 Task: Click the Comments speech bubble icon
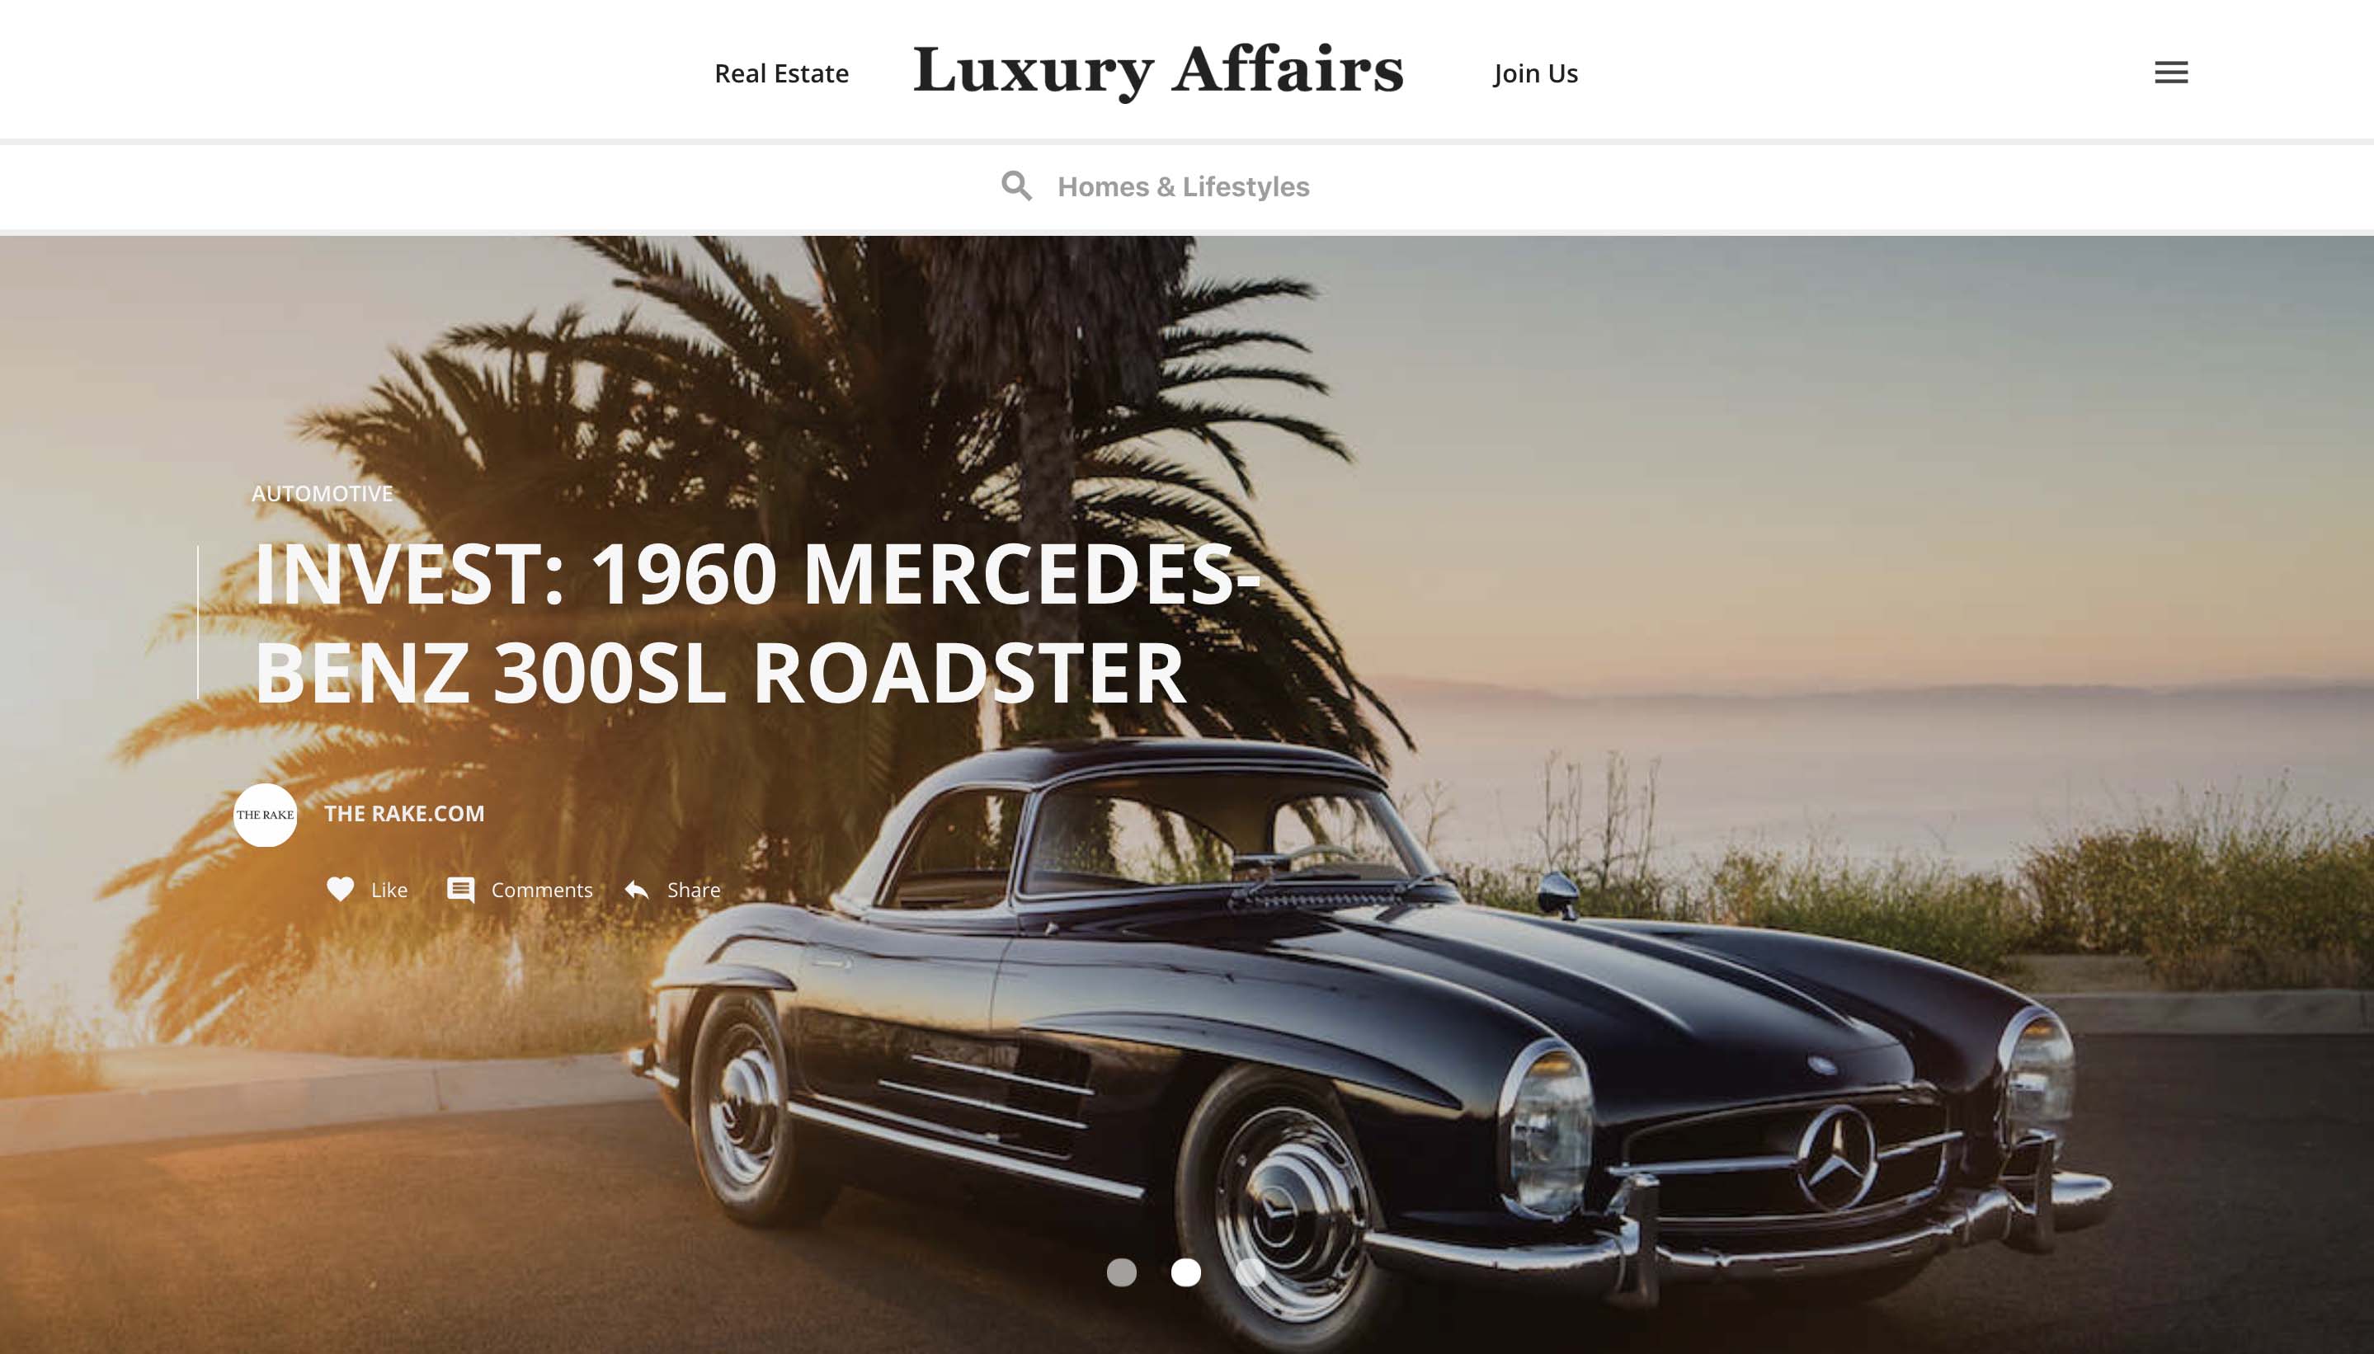(460, 890)
